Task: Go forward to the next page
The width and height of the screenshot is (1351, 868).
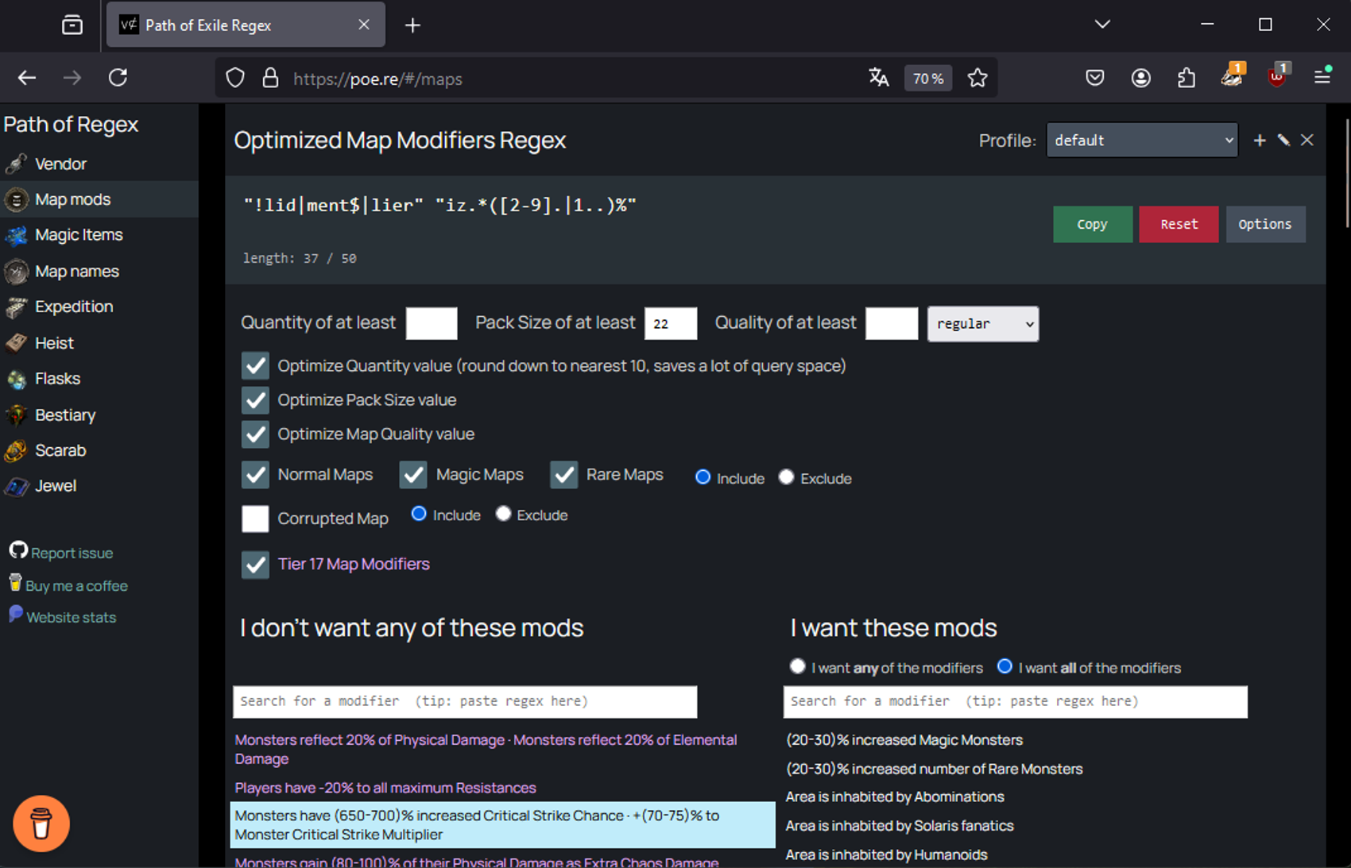Action: click(72, 78)
